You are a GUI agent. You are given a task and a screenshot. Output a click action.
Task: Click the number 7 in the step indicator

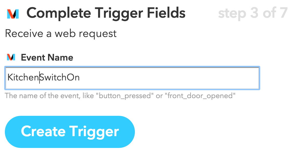[x=282, y=13]
